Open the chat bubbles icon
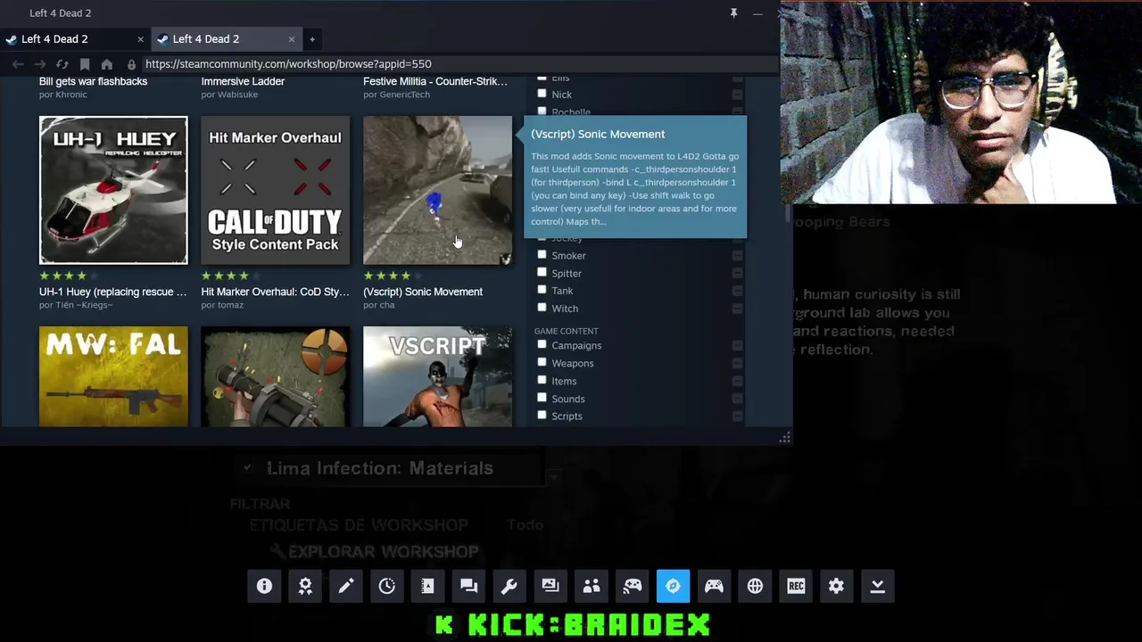This screenshot has width=1142, height=642. (468, 586)
